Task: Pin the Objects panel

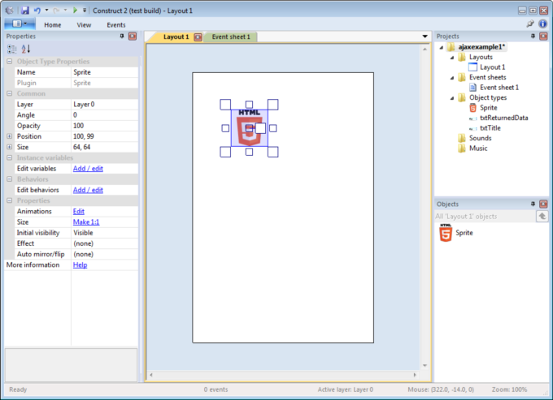Action: click(x=533, y=204)
